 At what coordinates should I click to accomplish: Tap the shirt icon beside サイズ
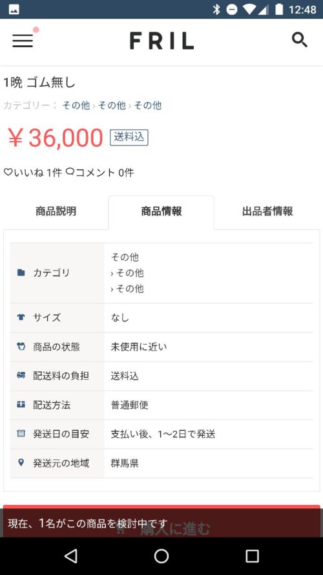click(21, 317)
